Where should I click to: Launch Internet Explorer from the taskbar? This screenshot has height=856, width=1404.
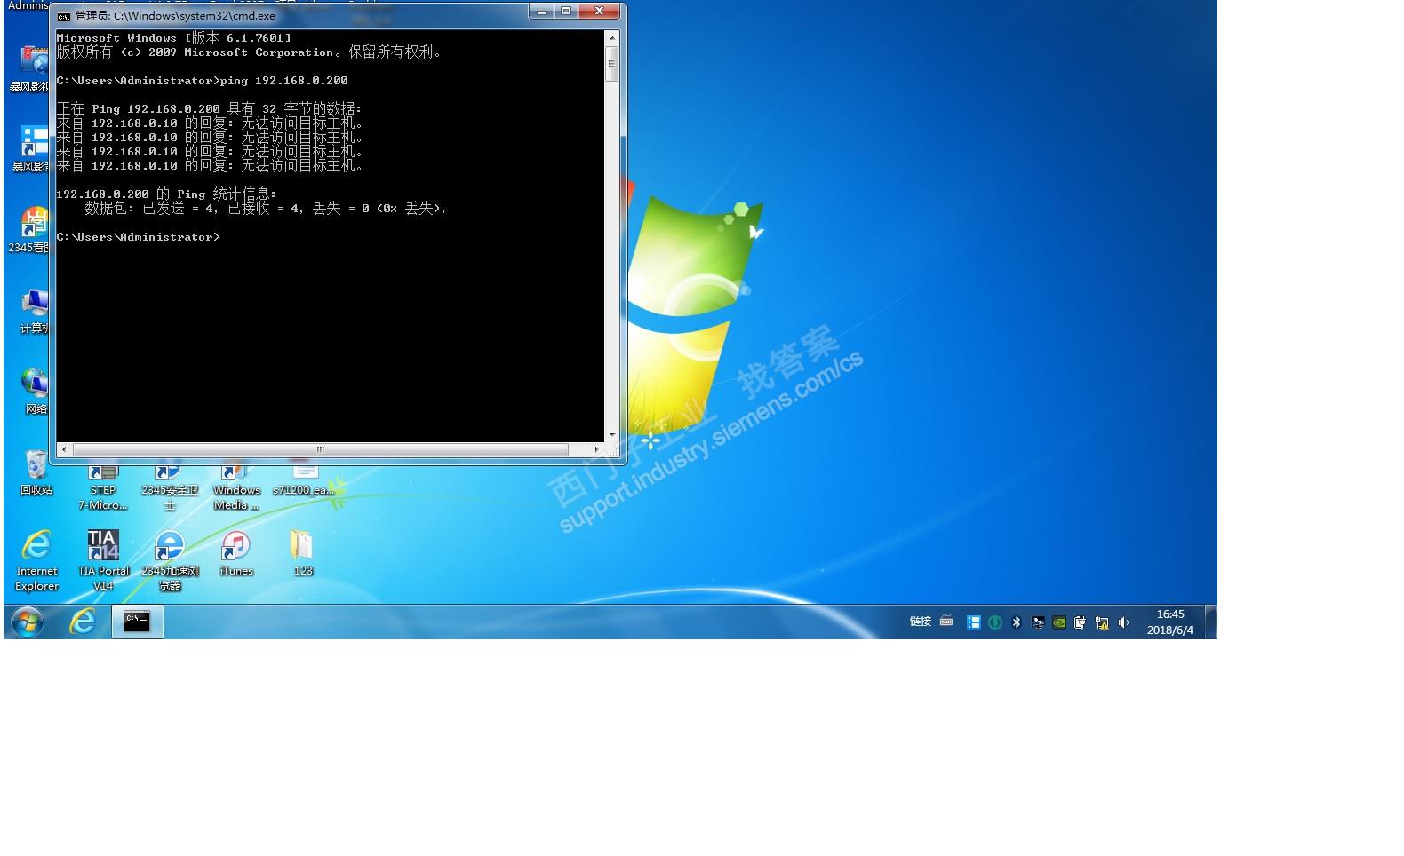[x=83, y=622]
